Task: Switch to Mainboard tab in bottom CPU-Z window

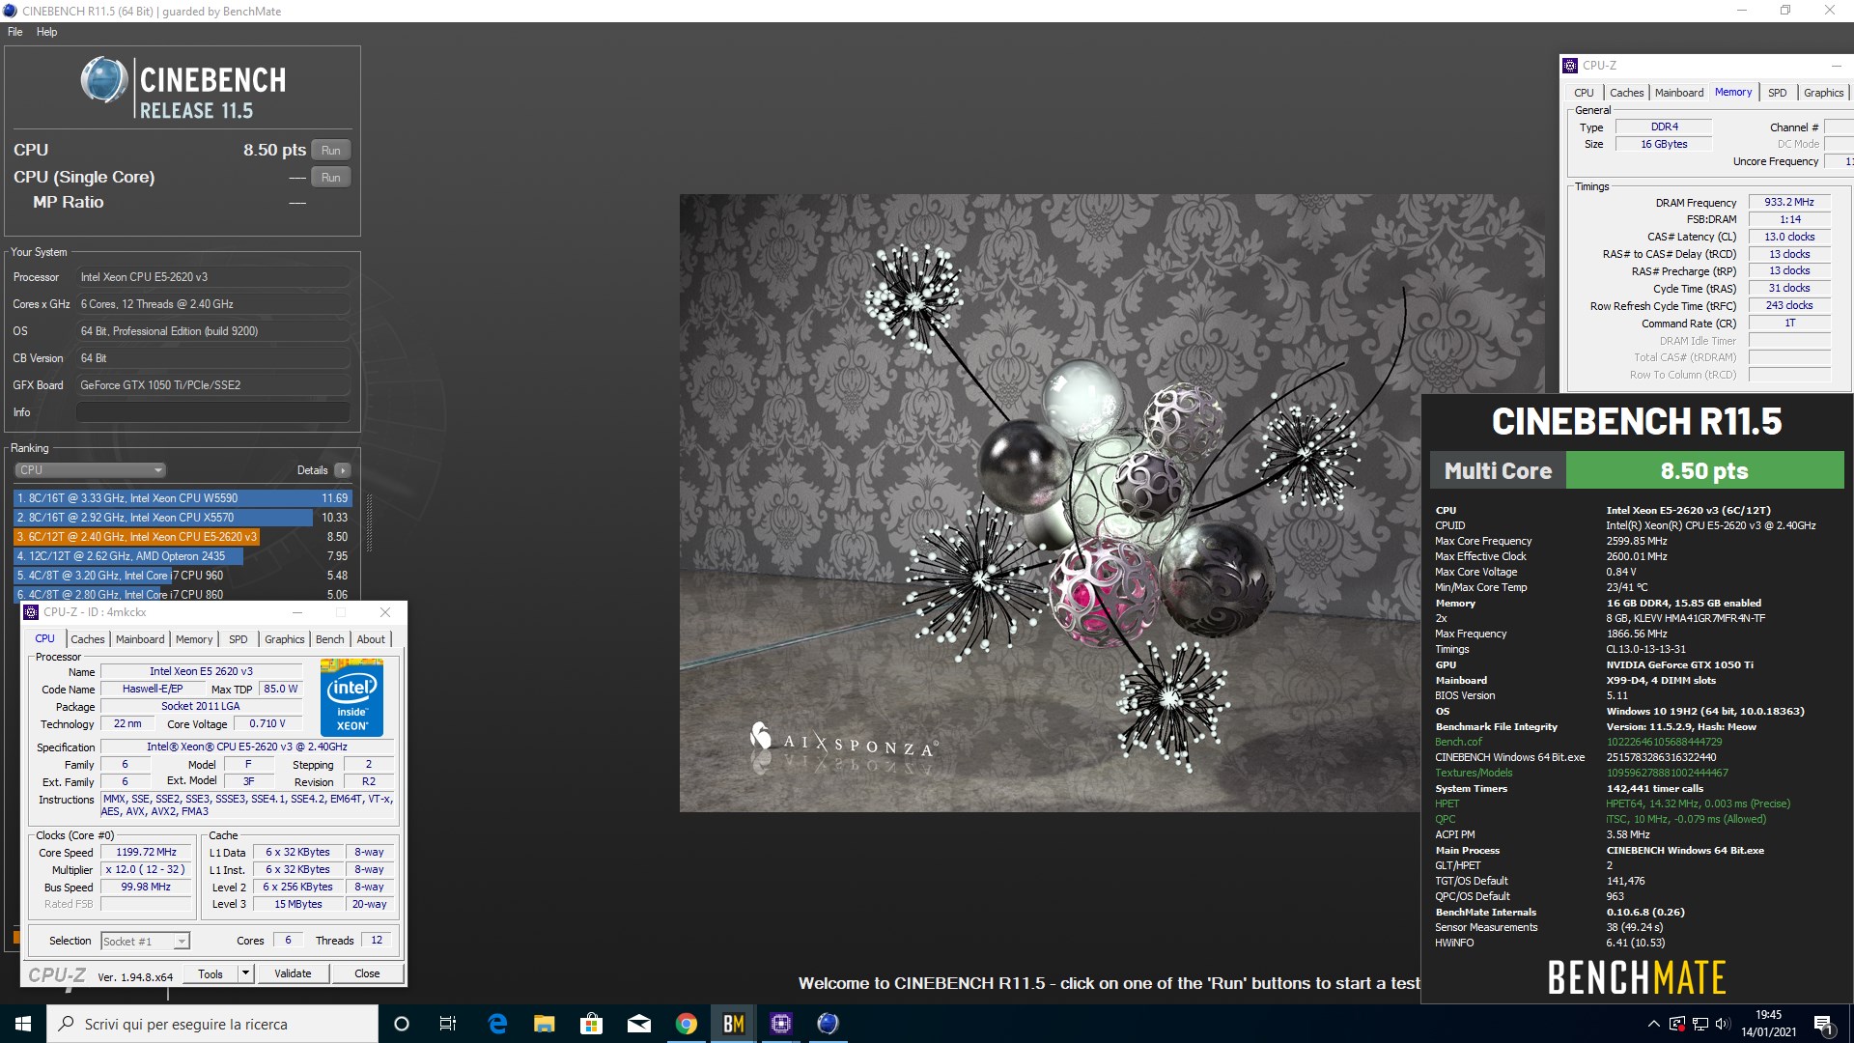Action: pos(140,639)
